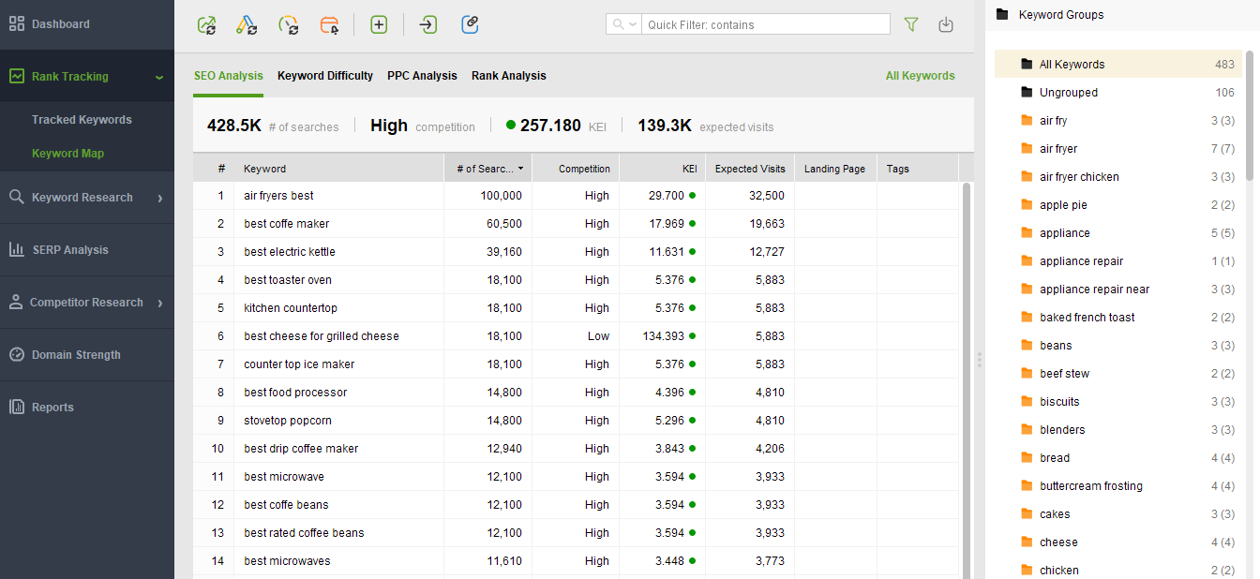
Task: Click the Schedule Tasks calendar icon
Action: (x=329, y=25)
